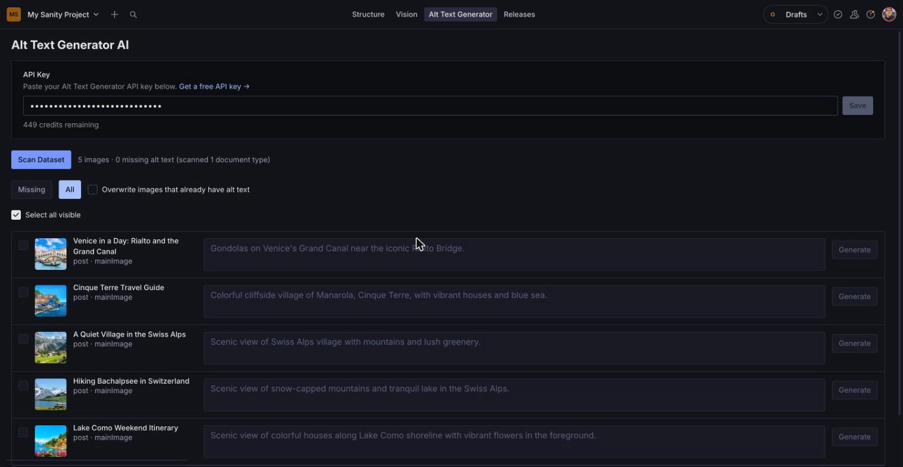
Task: Generate alt text for Cinque Terre Travel Guide
Action: [854, 297]
